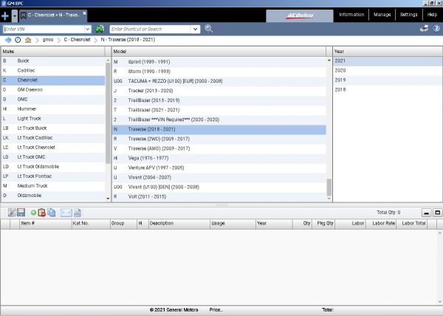Click the feedback icon next to the help icon

pos(424,28)
